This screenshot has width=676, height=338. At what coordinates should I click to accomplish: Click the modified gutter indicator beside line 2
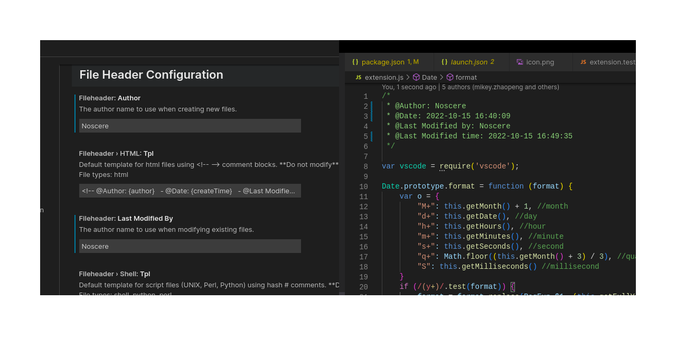(371, 106)
